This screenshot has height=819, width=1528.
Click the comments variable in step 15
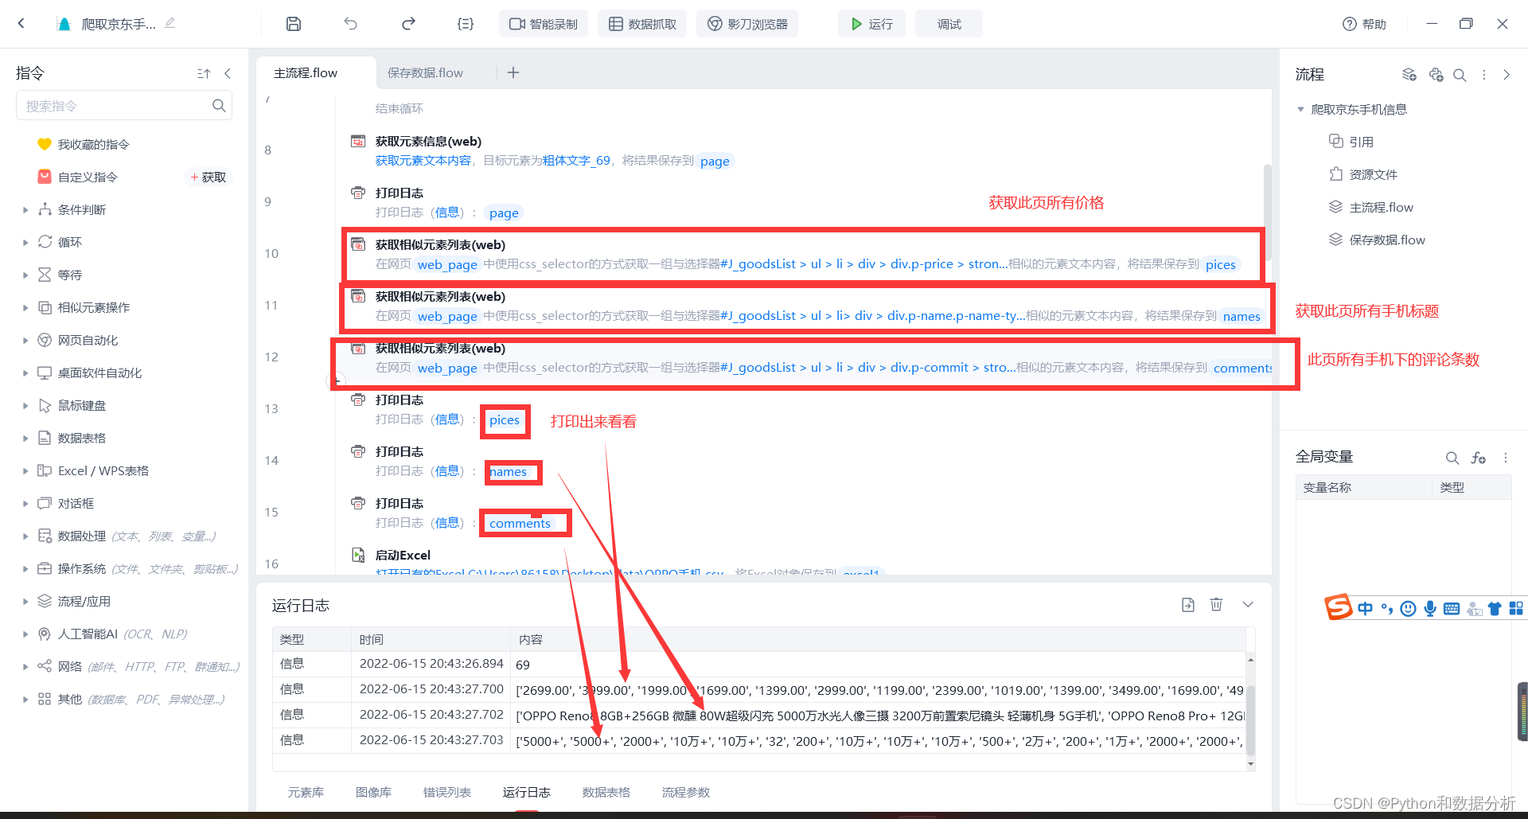[520, 524]
